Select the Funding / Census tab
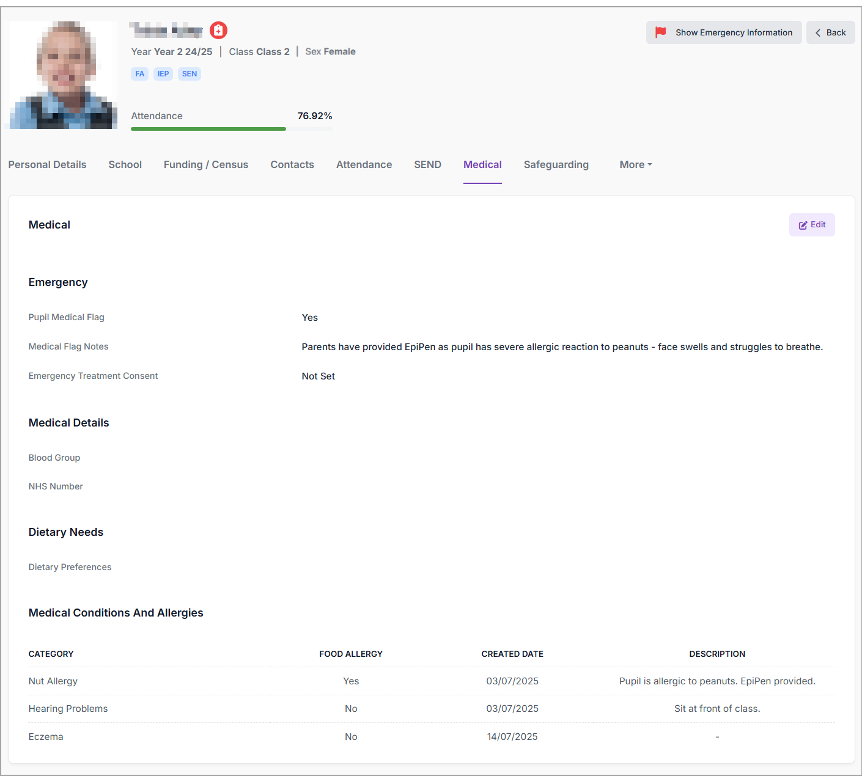862x776 pixels. [x=206, y=165]
